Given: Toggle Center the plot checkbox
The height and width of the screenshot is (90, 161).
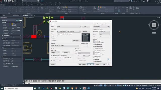Looking at the screenshot, I should pyautogui.click(x=64, y=58).
